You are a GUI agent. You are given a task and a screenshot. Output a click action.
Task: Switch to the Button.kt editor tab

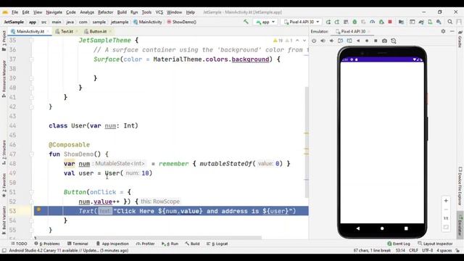98,31
